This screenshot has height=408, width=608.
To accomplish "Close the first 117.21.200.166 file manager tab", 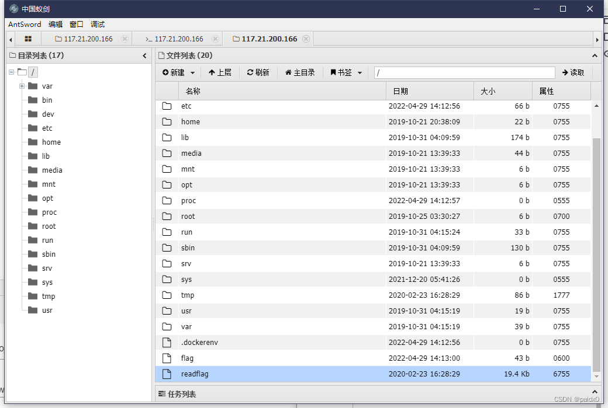I will pyautogui.click(x=125, y=39).
